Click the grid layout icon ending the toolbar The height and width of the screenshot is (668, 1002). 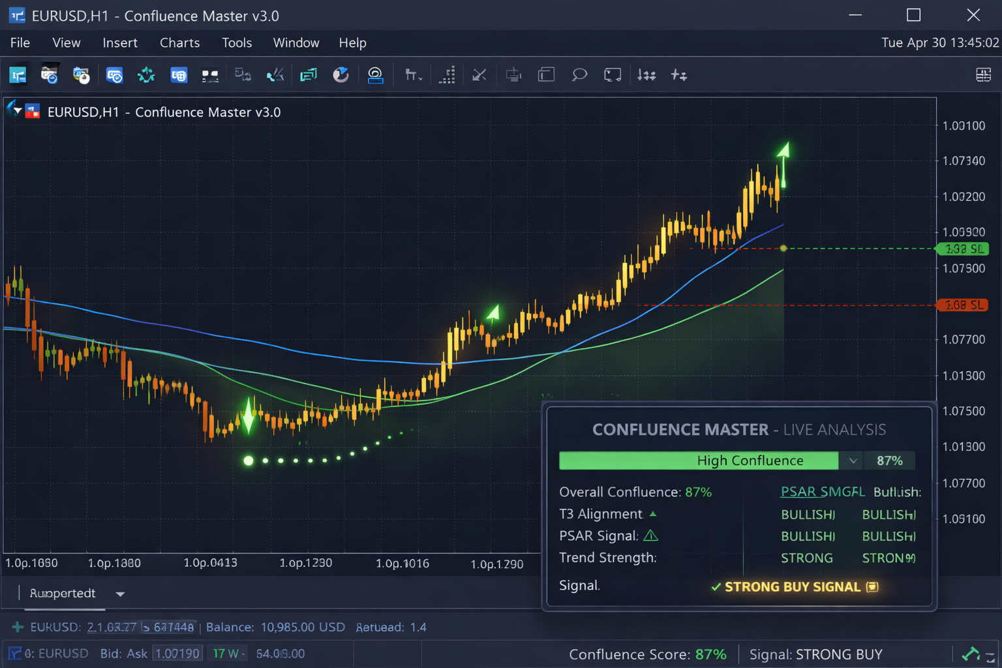(983, 75)
